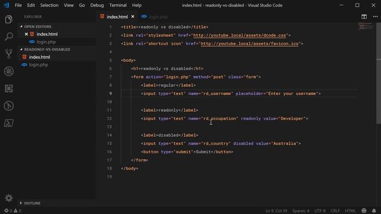
Task: Open the Explorer view in activity bar
Action: [8, 20]
